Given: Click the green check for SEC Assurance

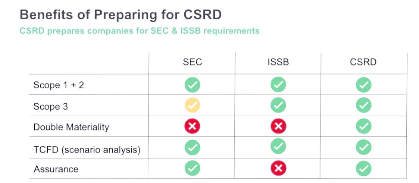Looking at the screenshot, I should coord(192,168).
